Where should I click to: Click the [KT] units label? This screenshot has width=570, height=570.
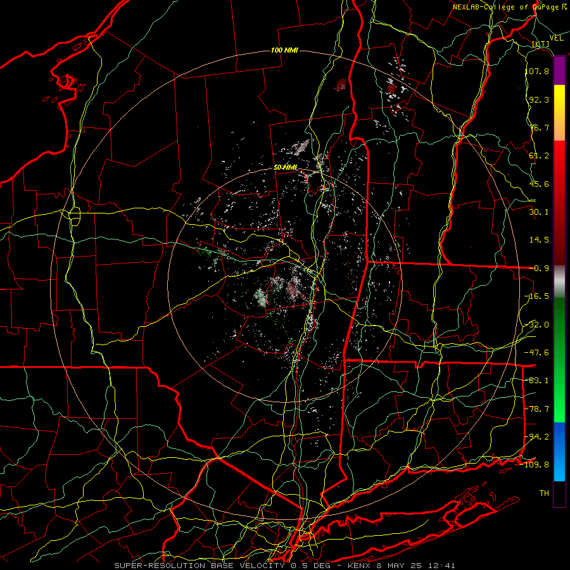click(x=541, y=44)
